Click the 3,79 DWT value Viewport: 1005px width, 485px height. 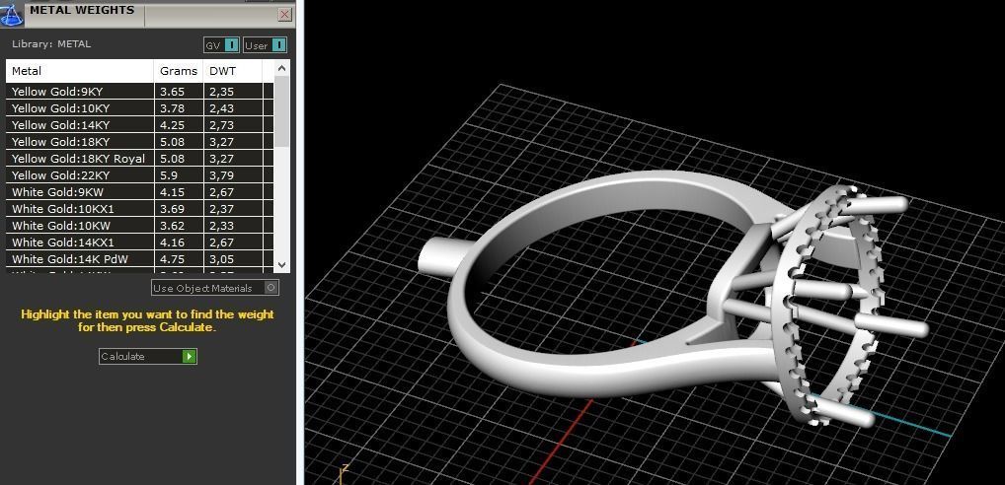[x=222, y=175]
